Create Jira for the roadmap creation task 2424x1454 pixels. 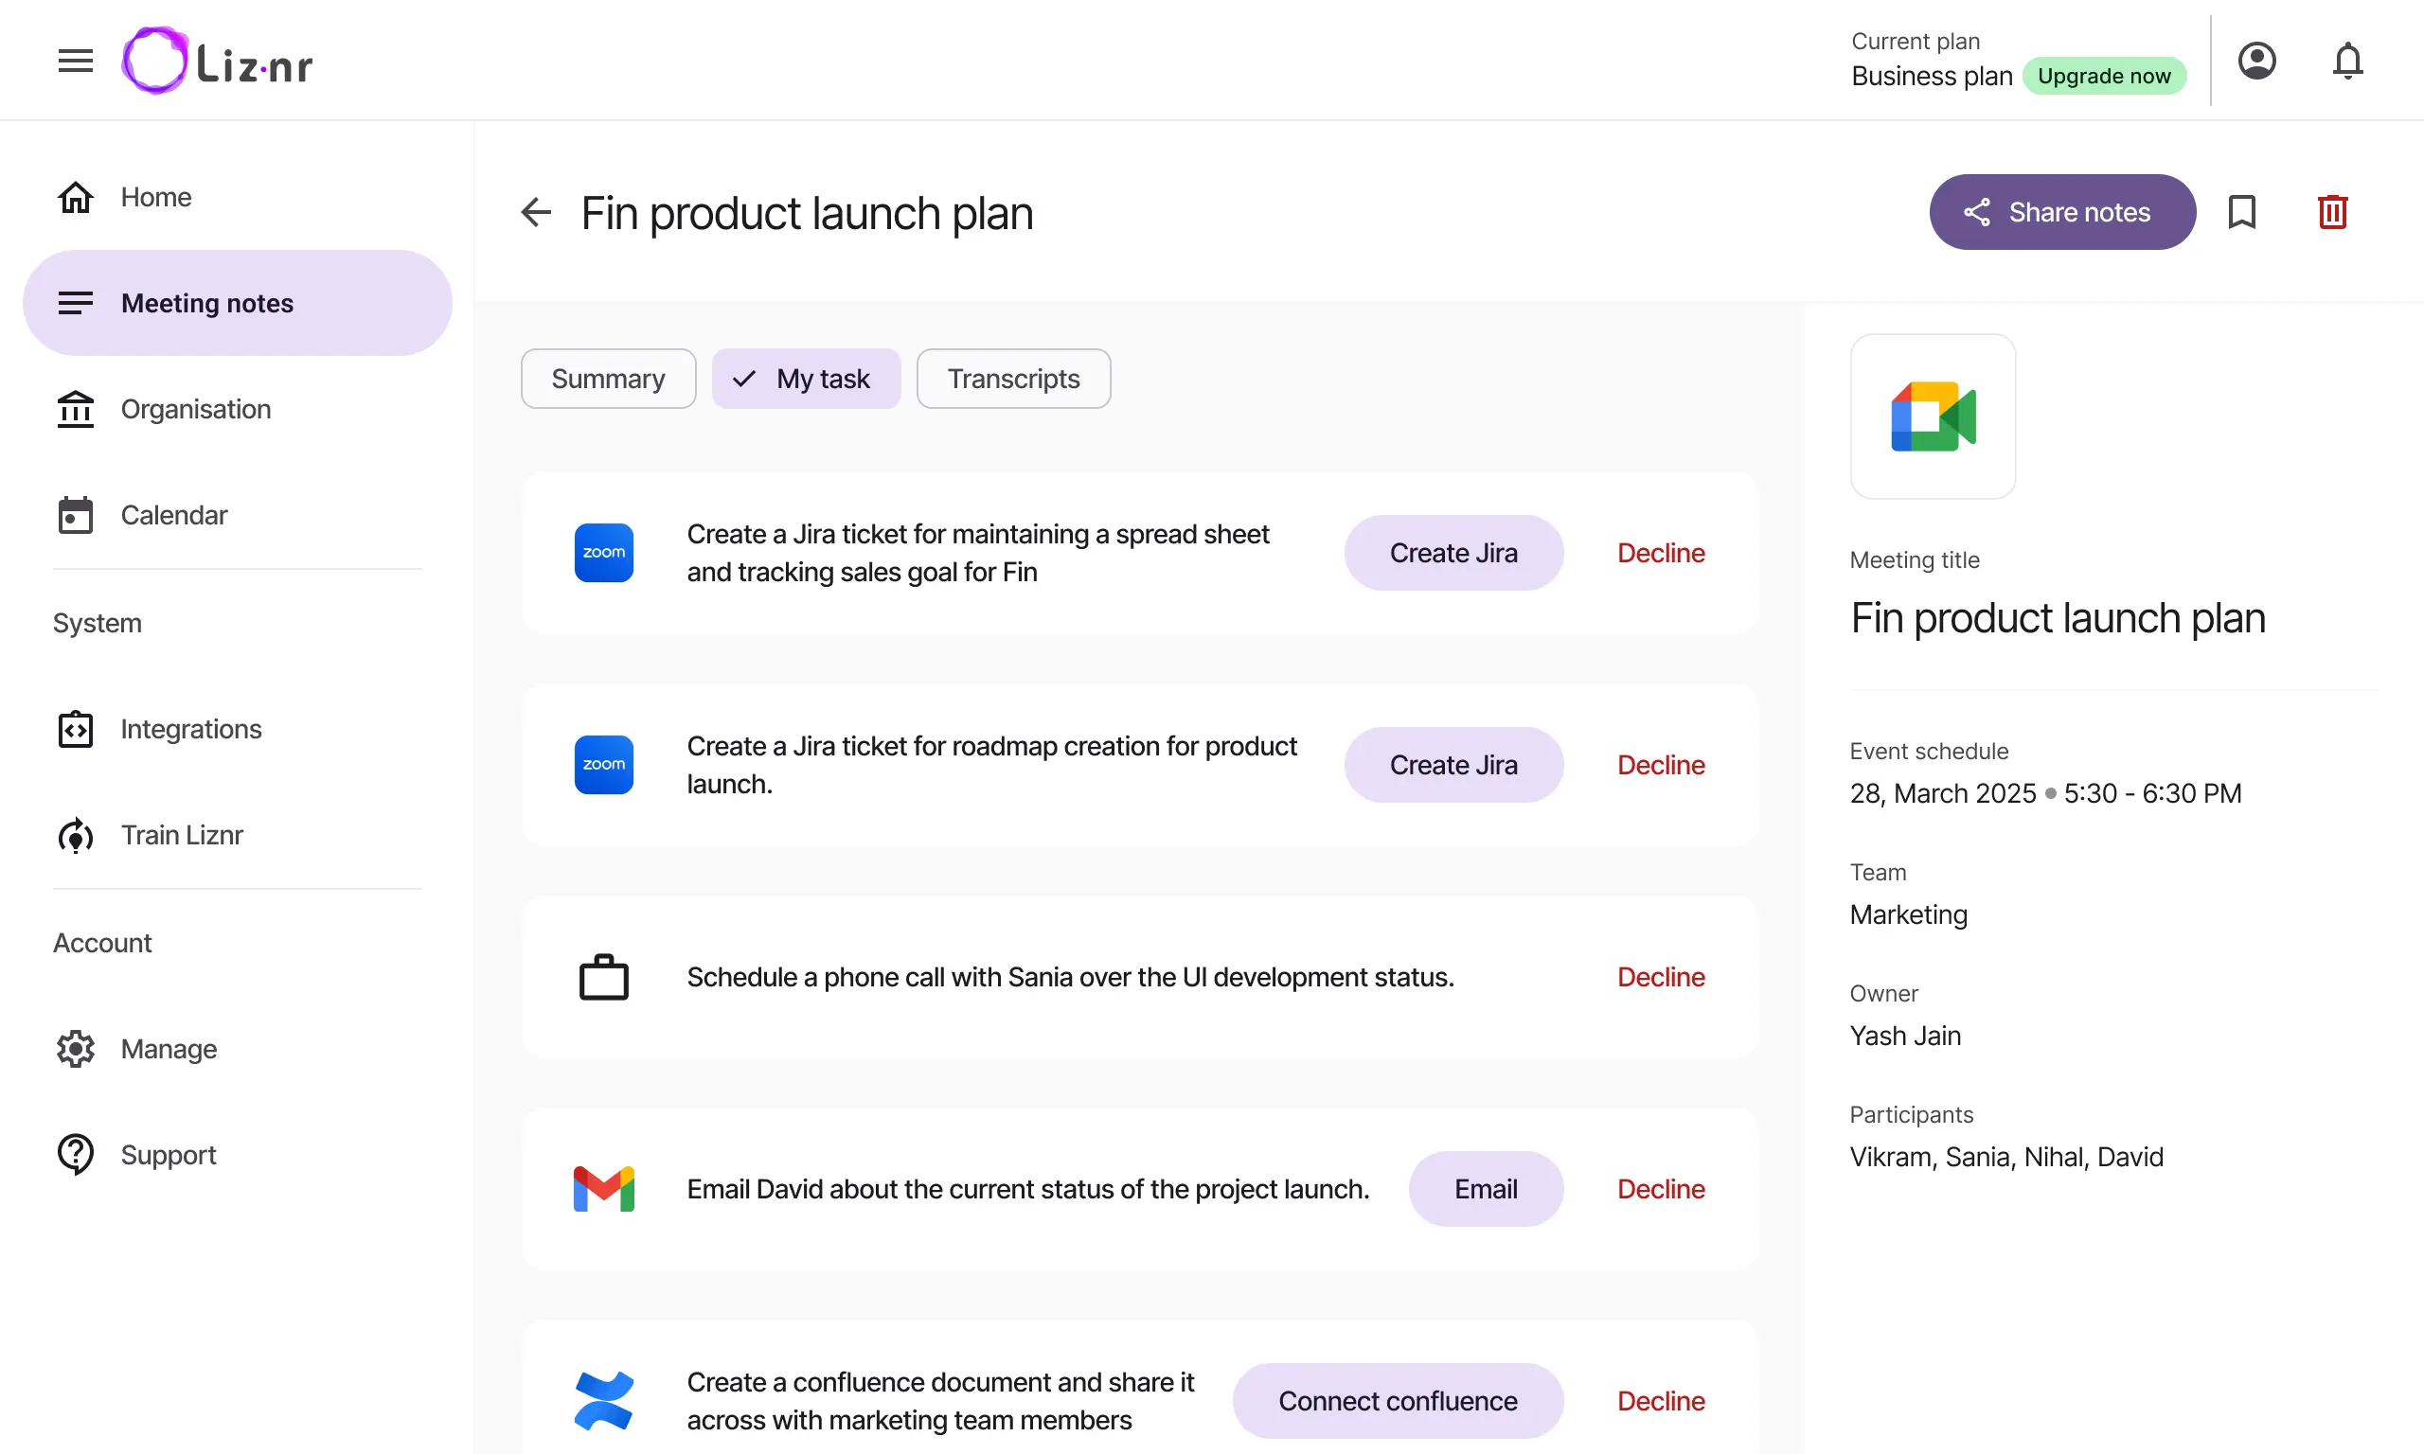coord(1453,764)
